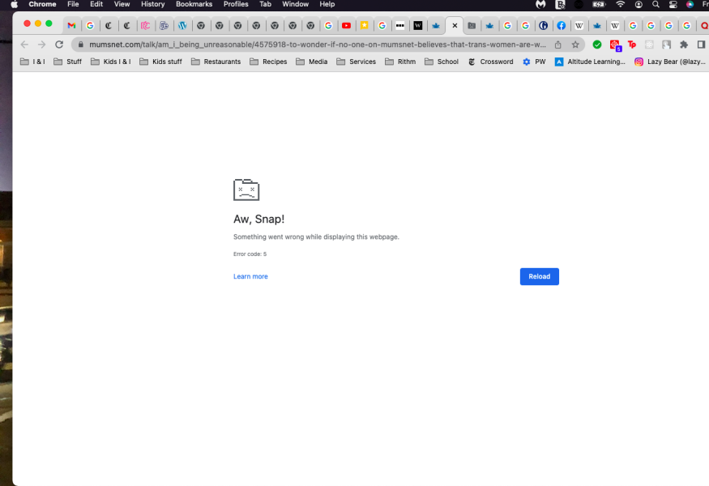Click the Learn more link
This screenshot has width=709, height=486.
point(250,276)
